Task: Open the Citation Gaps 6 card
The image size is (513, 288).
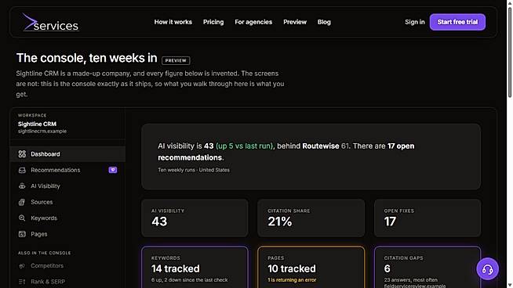Action: click(x=427, y=268)
